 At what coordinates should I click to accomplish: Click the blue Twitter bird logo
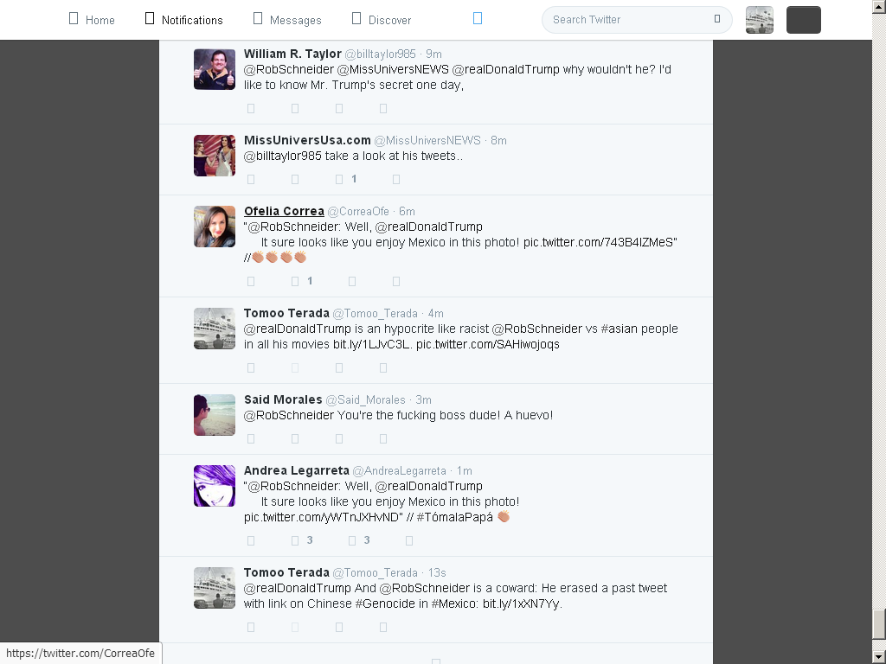pyautogui.click(x=478, y=19)
